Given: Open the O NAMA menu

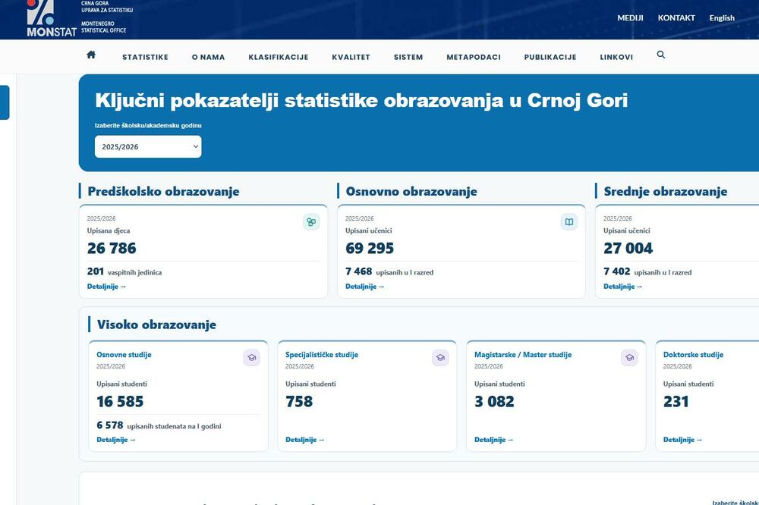Looking at the screenshot, I should pos(208,57).
